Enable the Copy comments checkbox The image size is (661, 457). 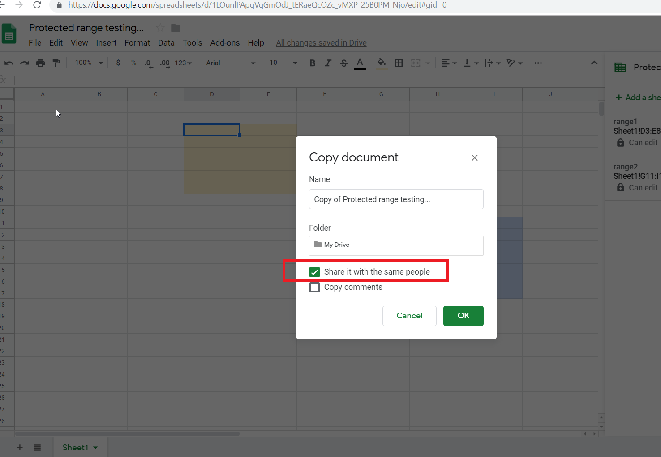314,287
